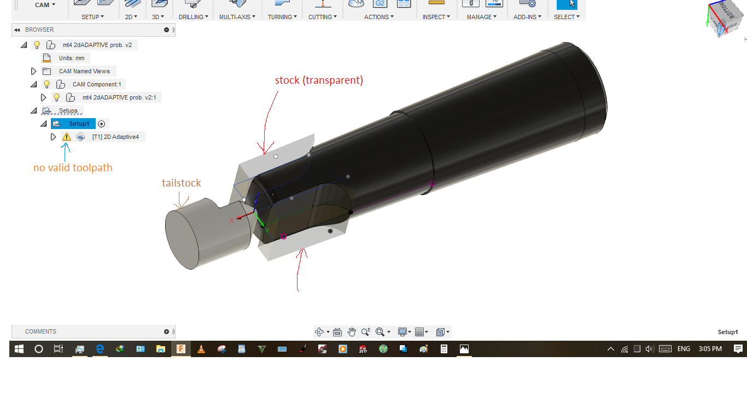Collapse the Setups tree node
The height and width of the screenshot is (420, 747).
pos(33,110)
